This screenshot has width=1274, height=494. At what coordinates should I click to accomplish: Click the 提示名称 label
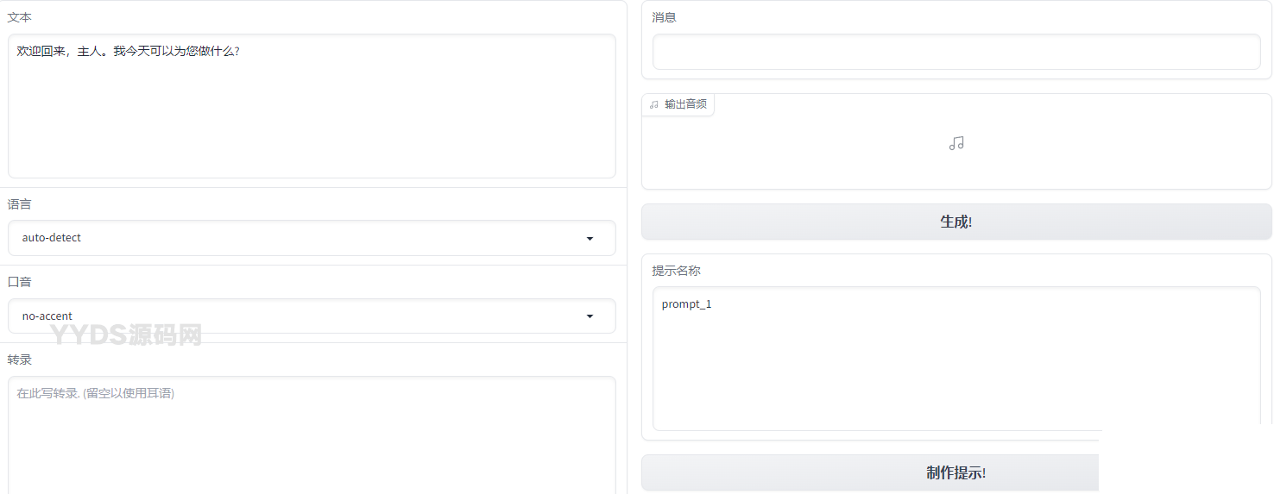tap(676, 271)
